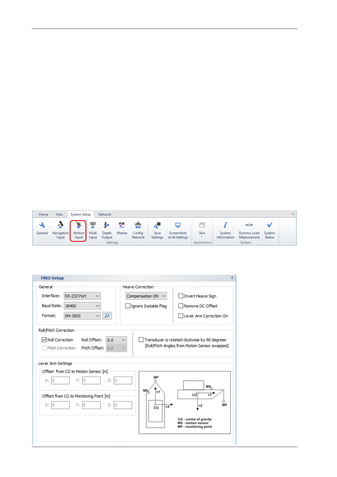Collapse the MRU Setup panel

[x=232, y=278]
